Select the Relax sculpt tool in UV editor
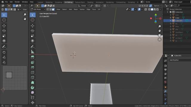 click(x=4, y=57)
